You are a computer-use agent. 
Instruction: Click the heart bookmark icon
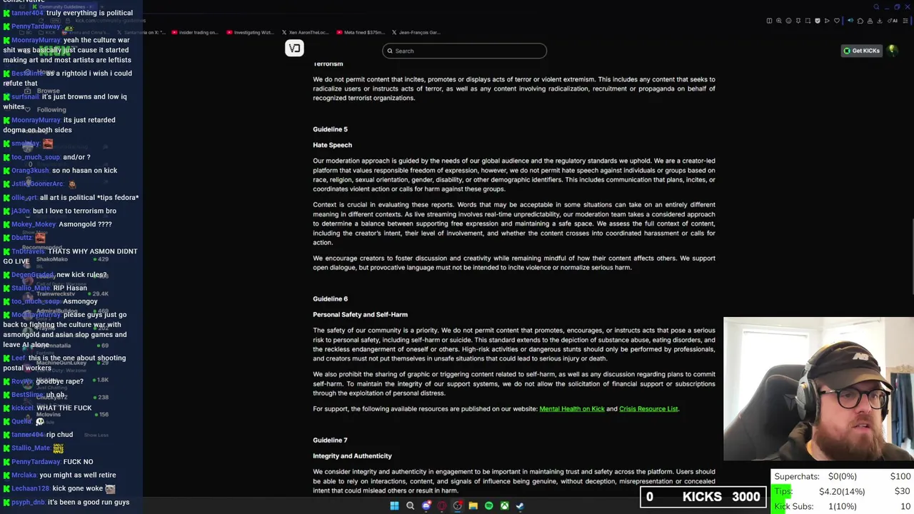(837, 21)
